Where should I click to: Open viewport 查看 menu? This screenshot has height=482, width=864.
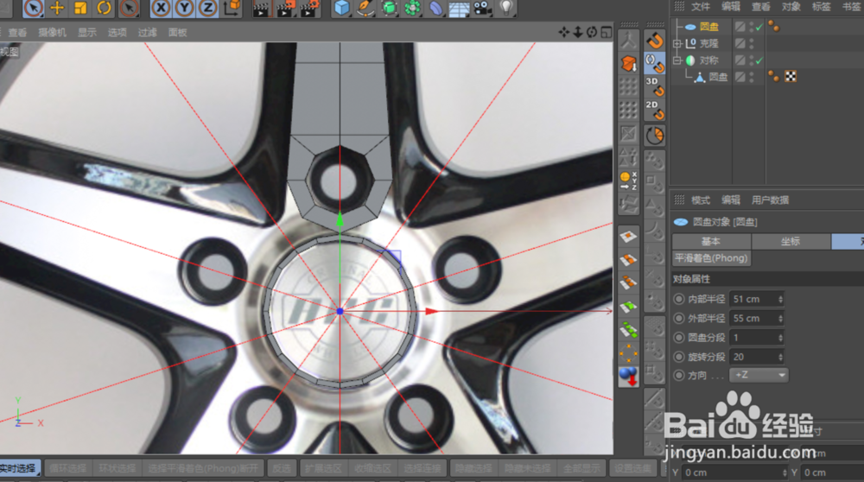[x=17, y=33]
